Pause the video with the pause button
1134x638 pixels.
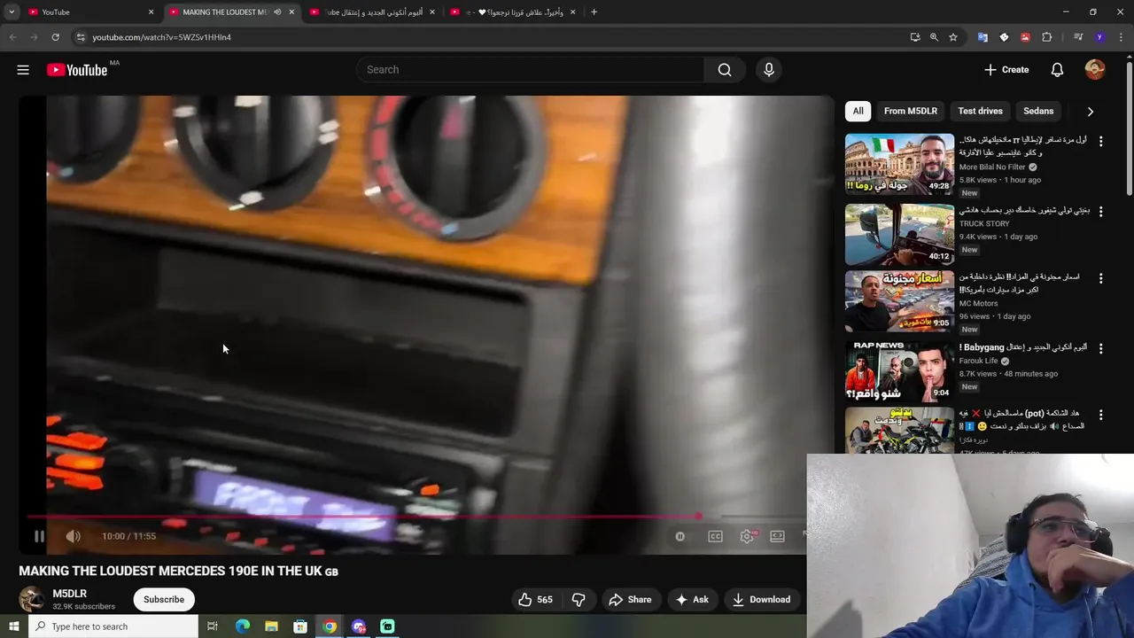(39, 536)
